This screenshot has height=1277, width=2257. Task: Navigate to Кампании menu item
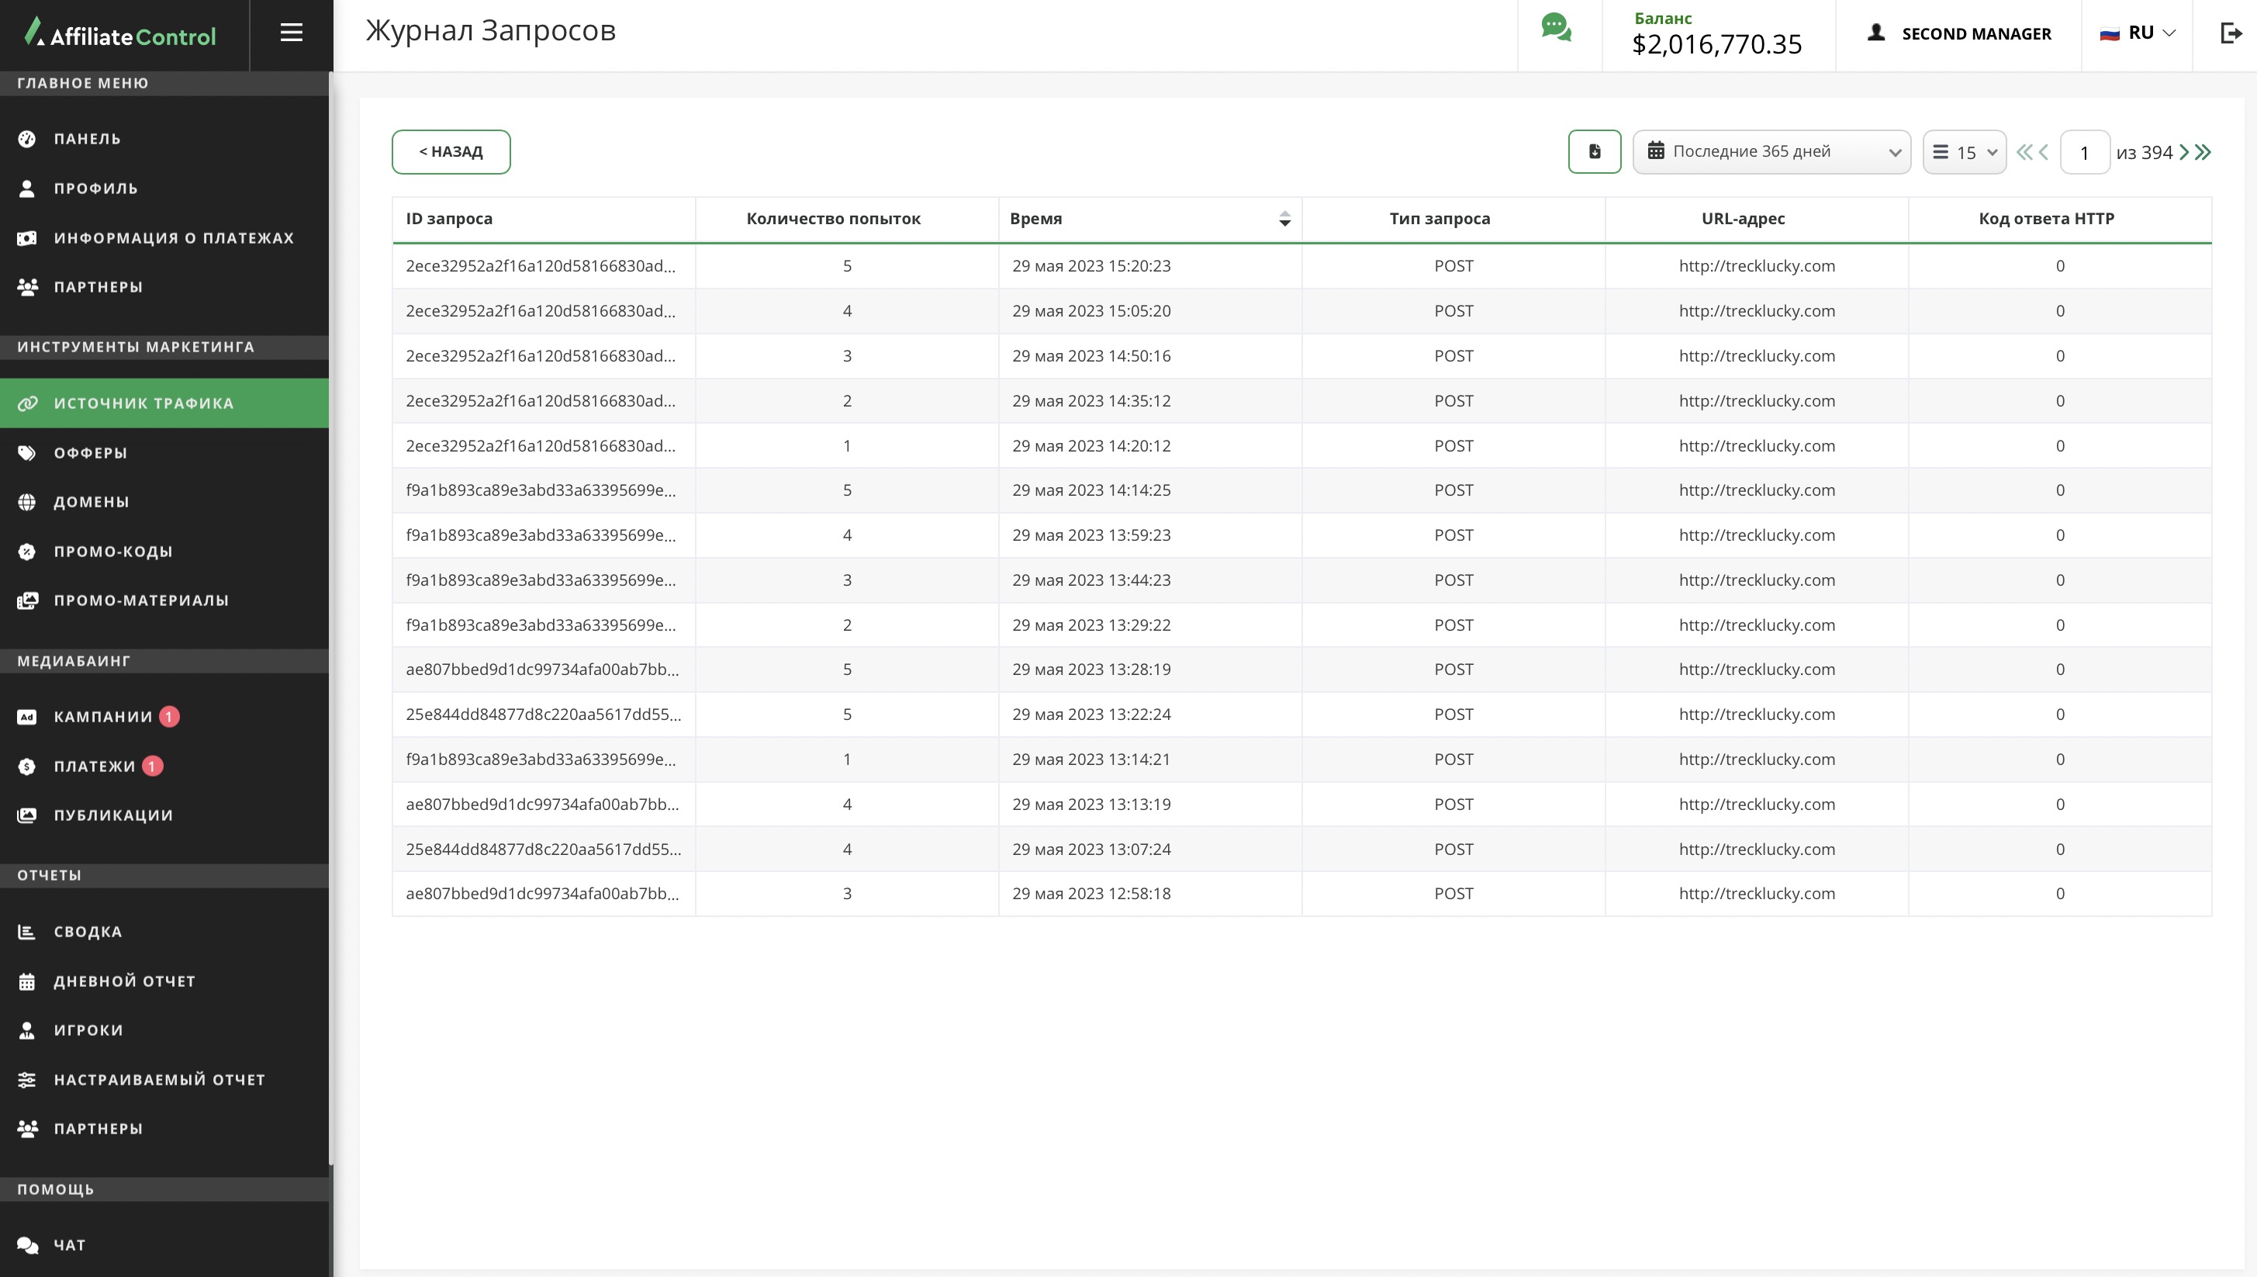[x=102, y=717]
